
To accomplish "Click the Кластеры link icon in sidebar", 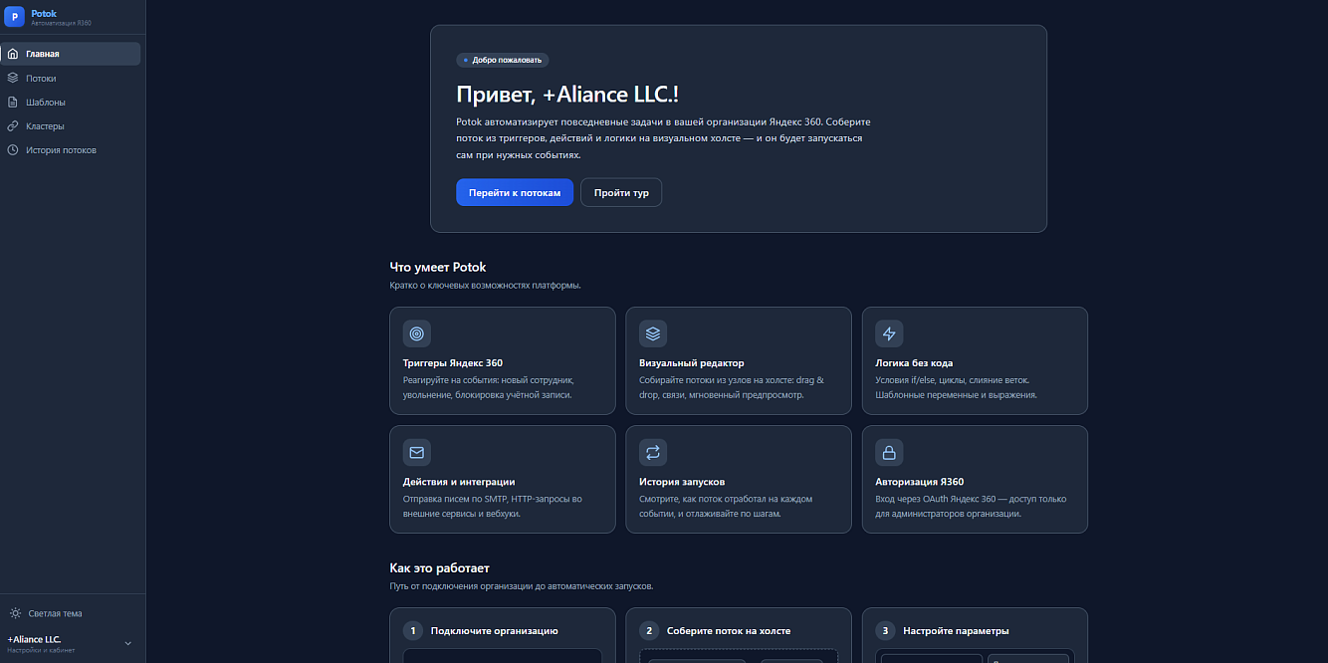I will tap(13, 126).
